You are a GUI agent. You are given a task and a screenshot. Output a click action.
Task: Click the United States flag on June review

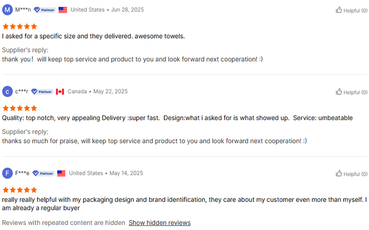63,10
